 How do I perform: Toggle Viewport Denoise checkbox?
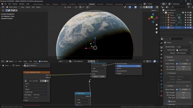(169, 73)
